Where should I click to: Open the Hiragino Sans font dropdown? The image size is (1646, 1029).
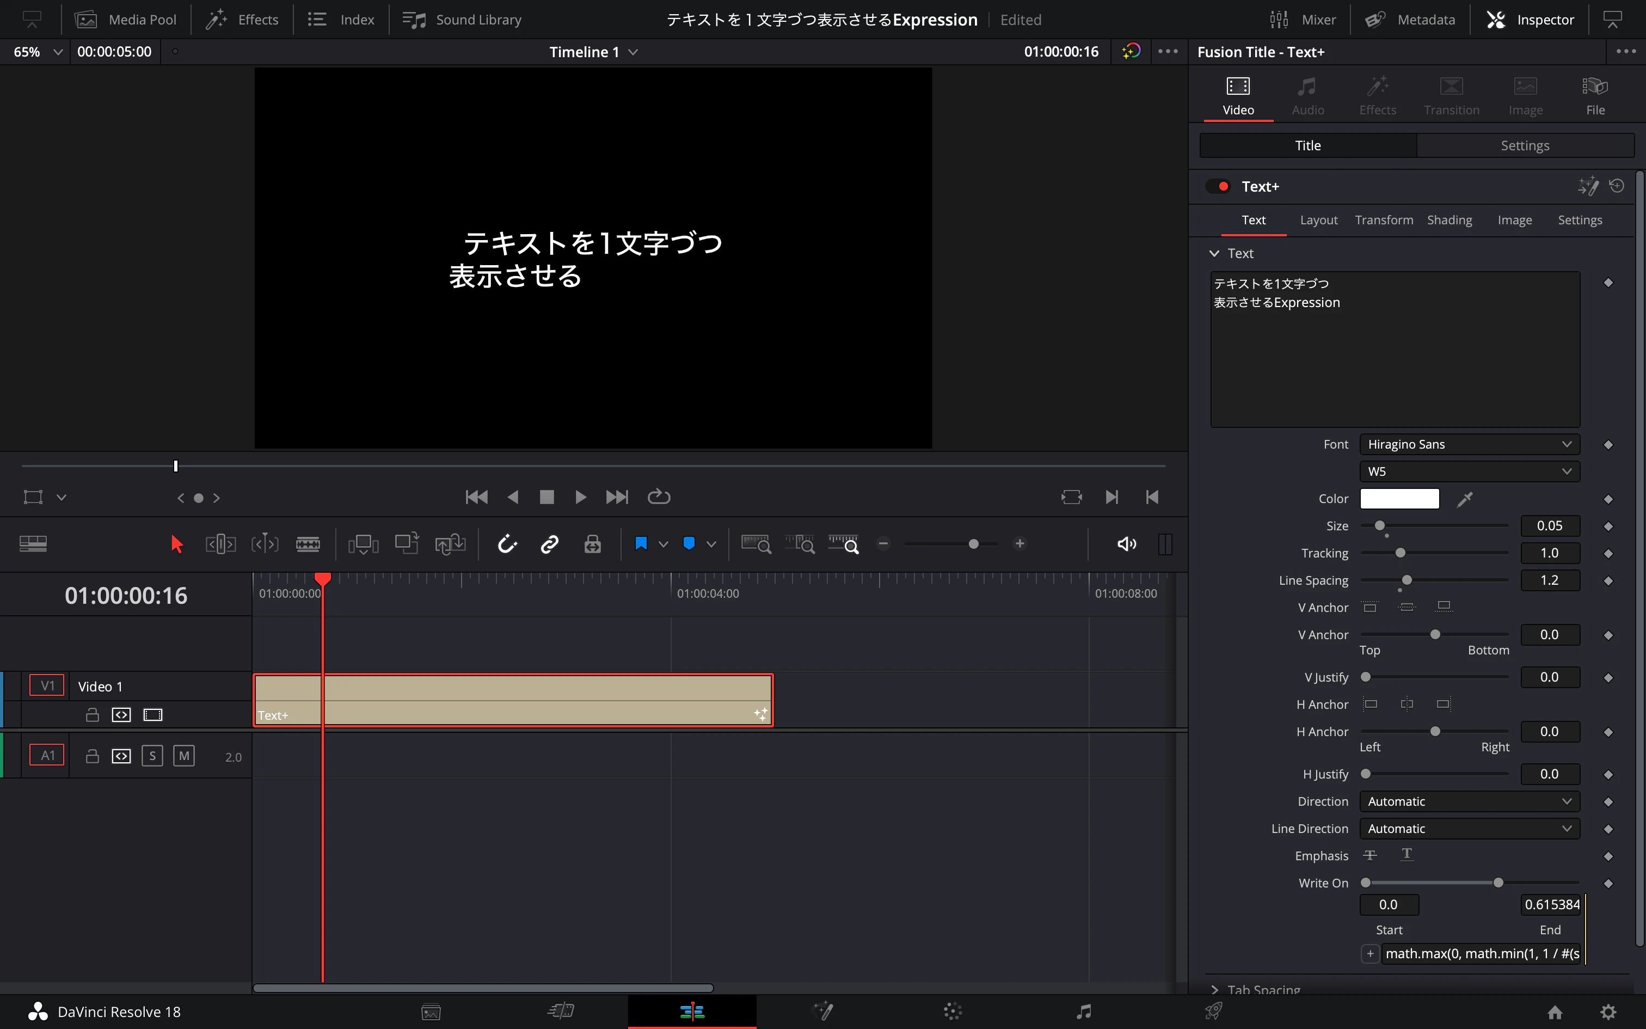pos(1469,444)
